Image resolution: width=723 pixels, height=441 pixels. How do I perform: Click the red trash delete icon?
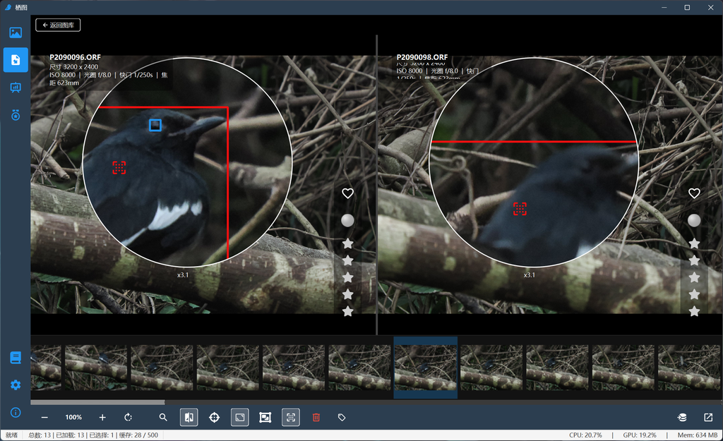coord(316,418)
